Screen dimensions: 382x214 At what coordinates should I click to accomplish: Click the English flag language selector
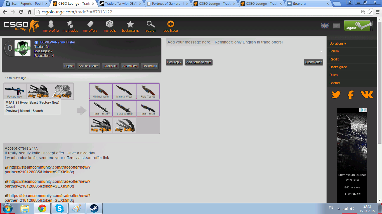325,26
